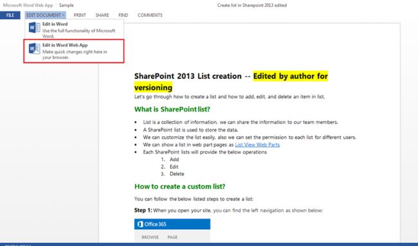Viewport: 418px width, 246px height.
Task: Click the PAGE tab in embedded image
Action: (x=172, y=237)
